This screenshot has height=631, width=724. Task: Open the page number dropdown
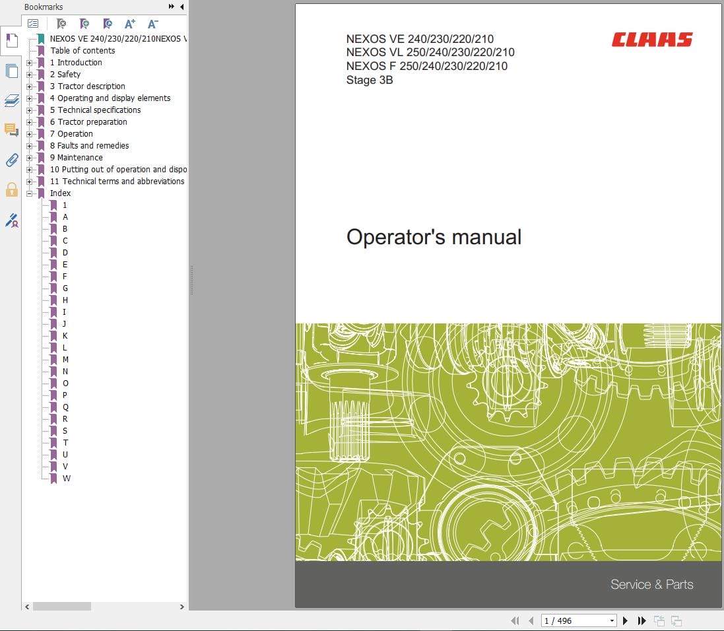point(612,620)
